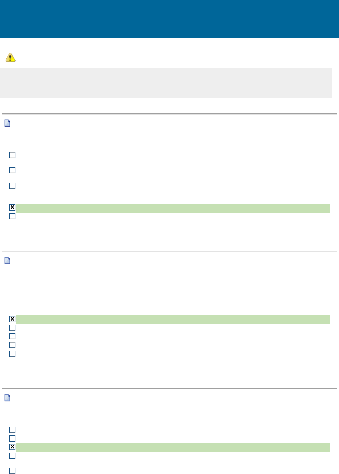Viewport: 339px width, 474px height.
Task: Tick the third checkbox in question one
Action: (12, 186)
